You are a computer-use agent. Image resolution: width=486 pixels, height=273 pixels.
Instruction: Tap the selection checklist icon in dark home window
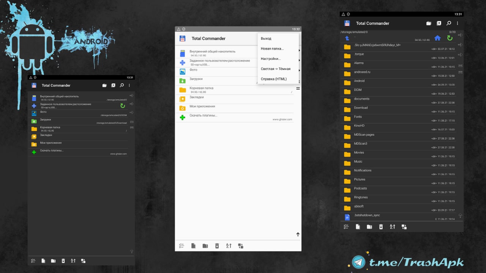[33, 261]
